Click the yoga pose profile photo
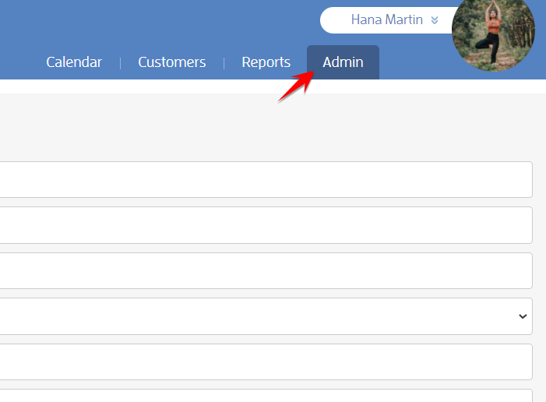This screenshot has width=546, height=402. tap(493, 33)
